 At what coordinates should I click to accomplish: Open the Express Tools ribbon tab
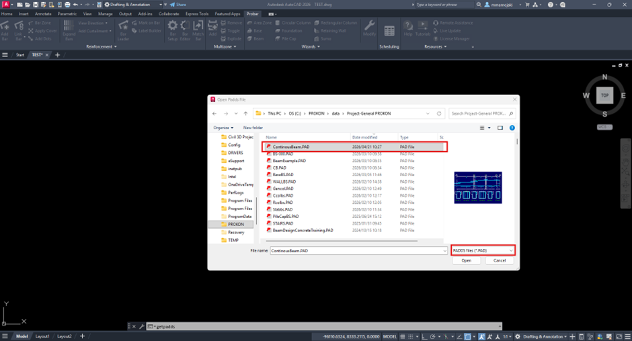[197, 13]
